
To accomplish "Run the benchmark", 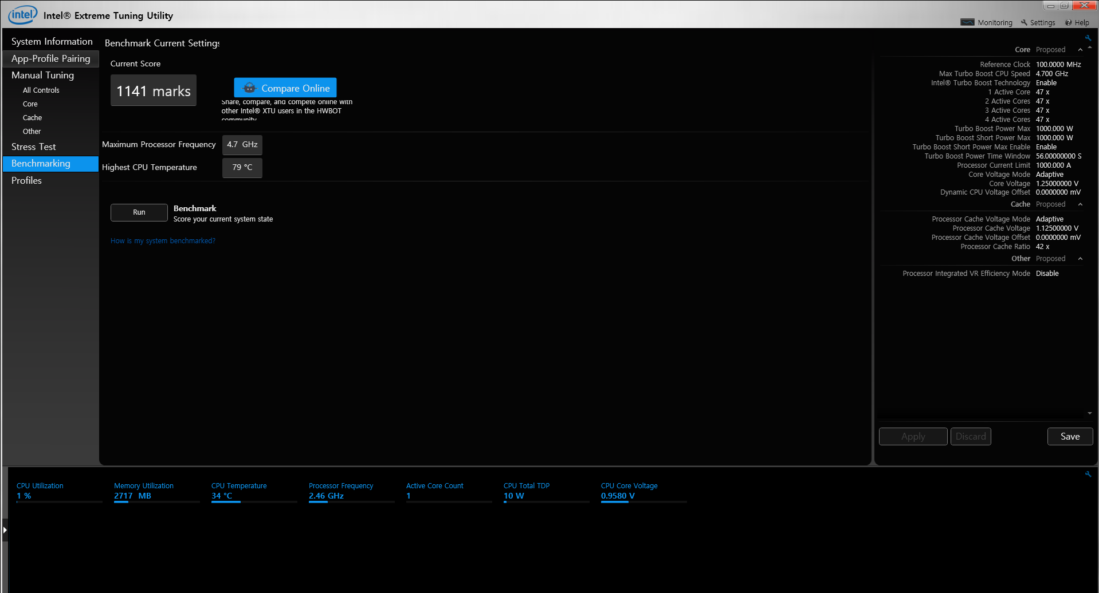I will 139,212.
